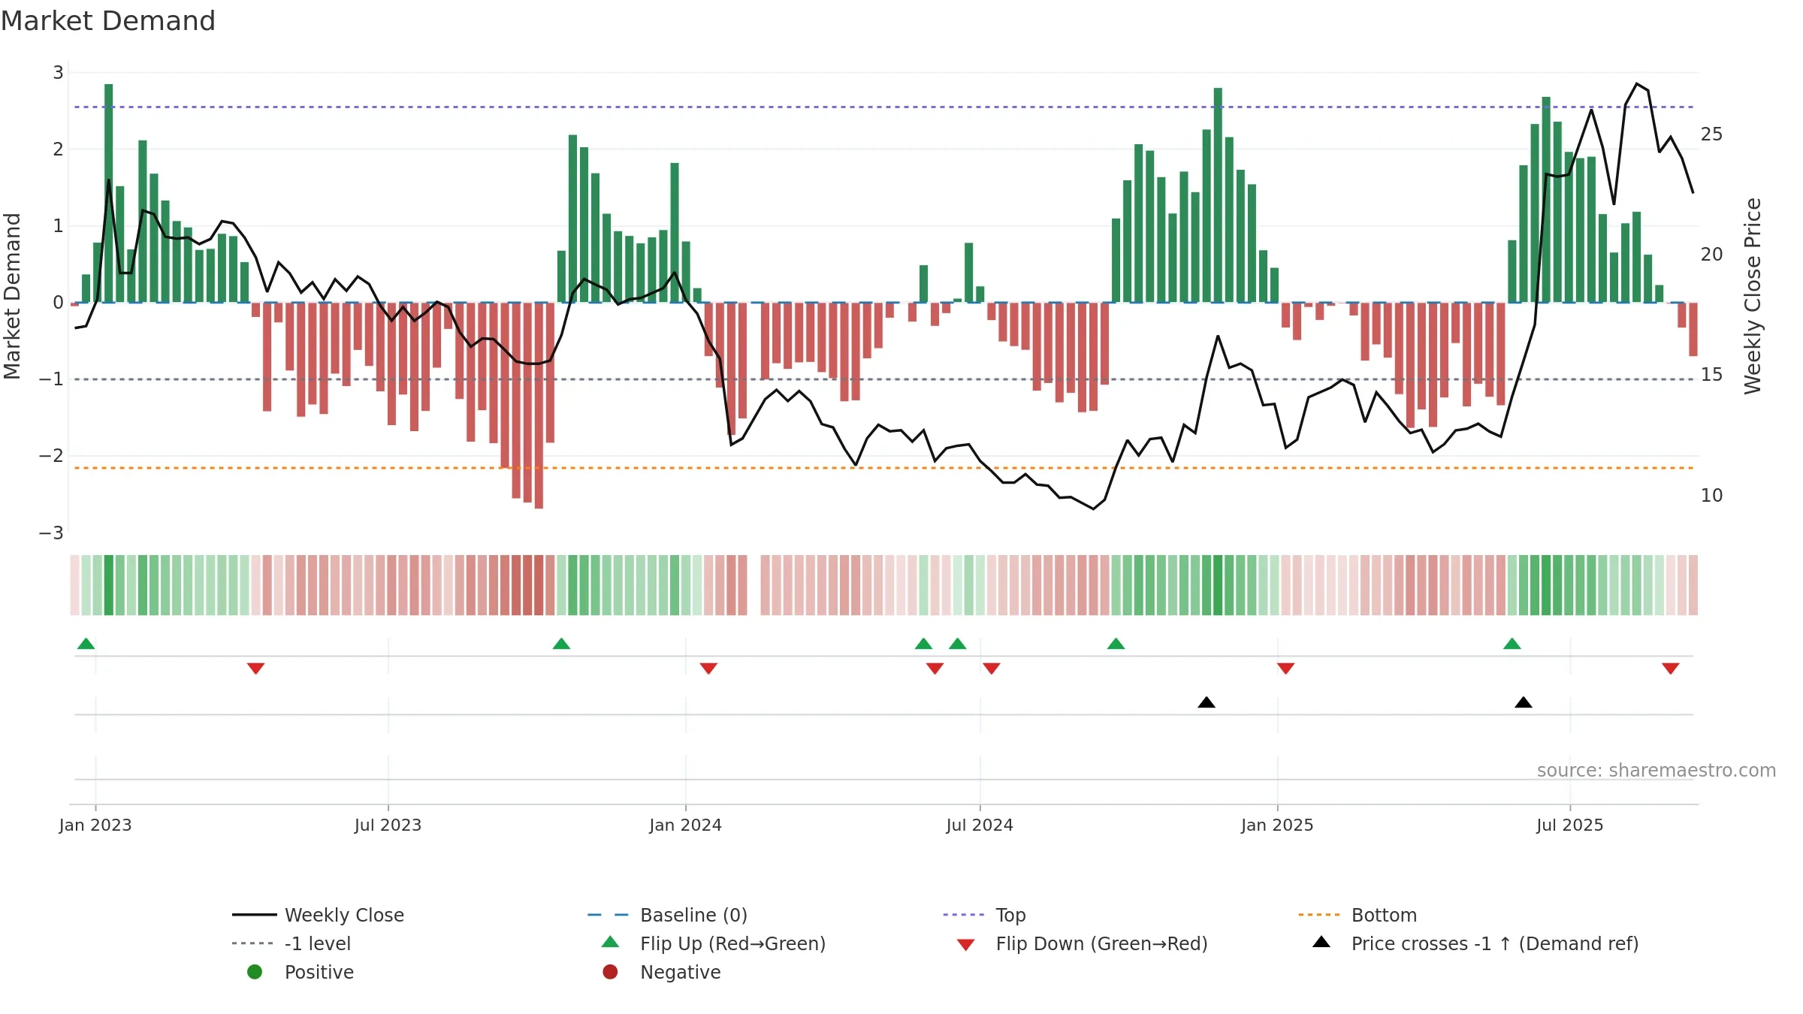Toggle the Negative legend entry

click(662, 972)
